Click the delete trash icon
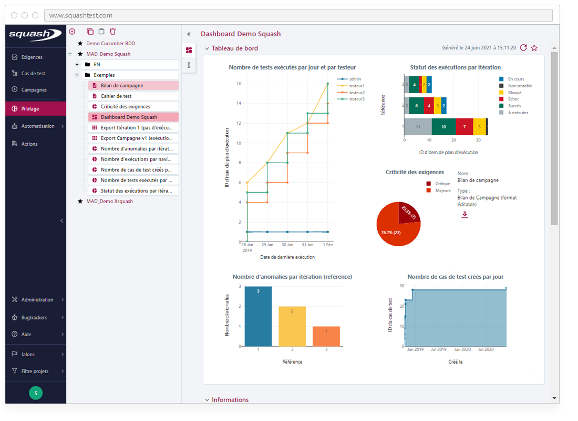578x421 pixels. pos(113,32)
